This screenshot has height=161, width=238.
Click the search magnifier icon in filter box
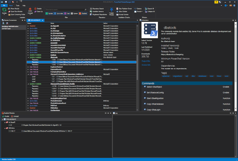(x=85, y=10)
